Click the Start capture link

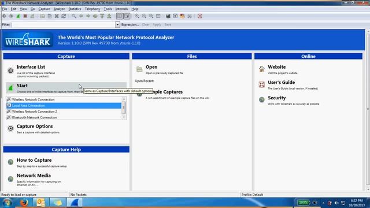22,86
